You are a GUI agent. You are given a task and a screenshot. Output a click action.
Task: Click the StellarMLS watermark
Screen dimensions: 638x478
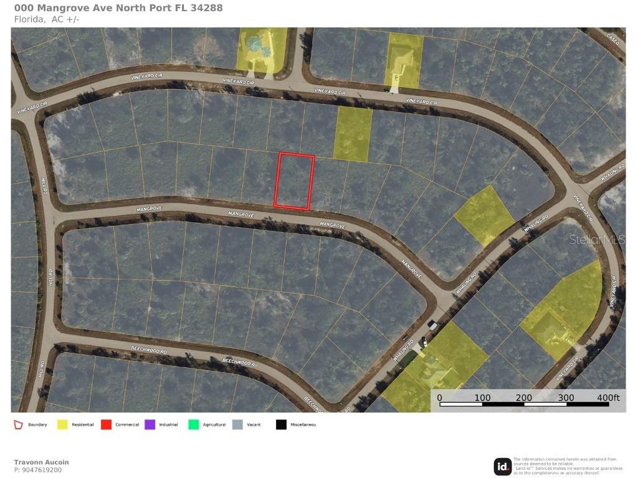point(596,239)
